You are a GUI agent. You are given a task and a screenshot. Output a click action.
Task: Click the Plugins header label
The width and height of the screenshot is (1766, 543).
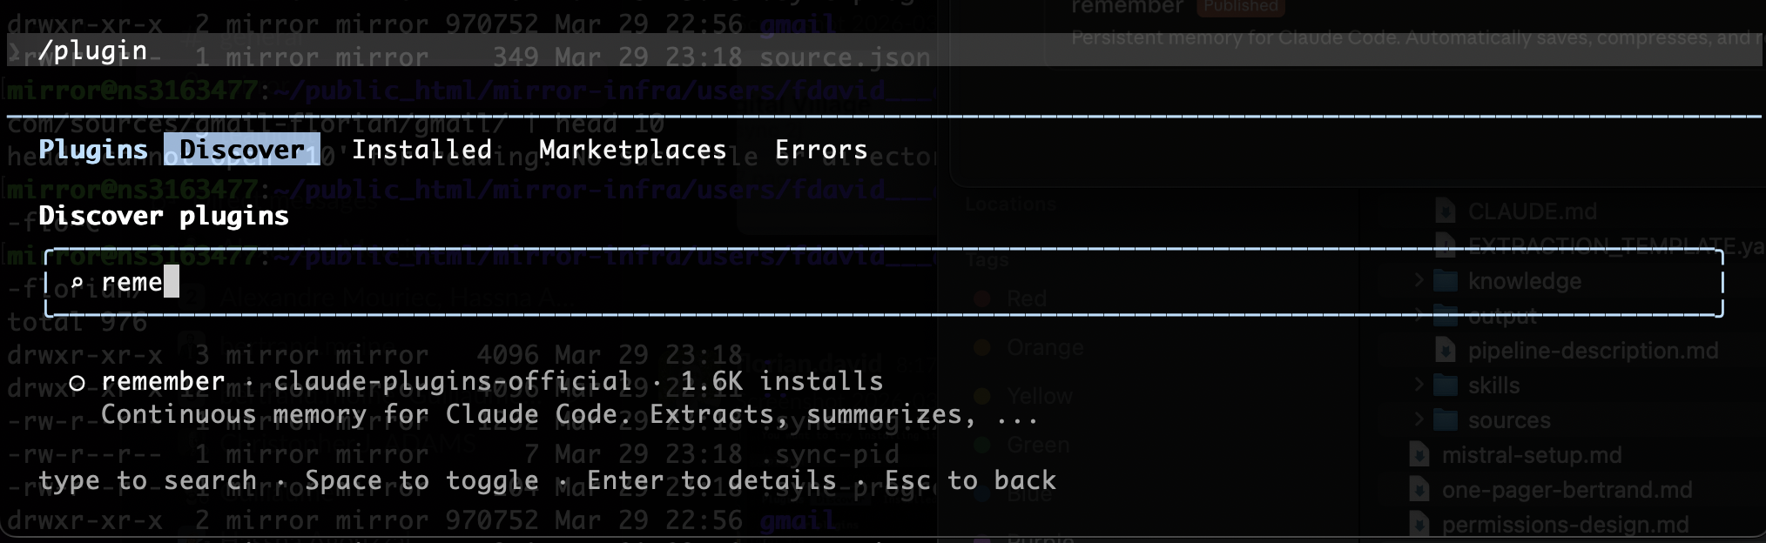[x=93, y=150]
